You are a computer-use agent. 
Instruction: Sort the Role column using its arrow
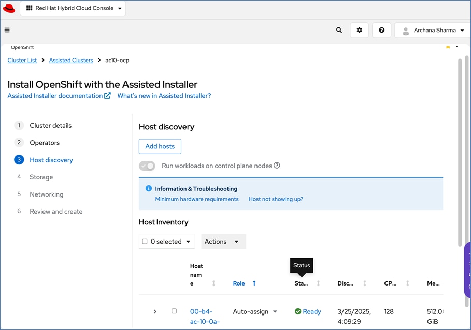click(x=254, y=283)
